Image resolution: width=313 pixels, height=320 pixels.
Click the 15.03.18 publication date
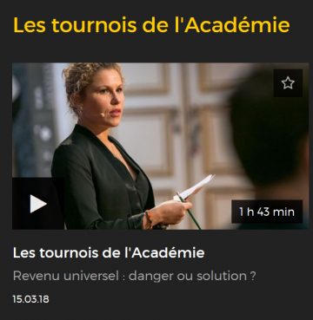pos(30,299)
